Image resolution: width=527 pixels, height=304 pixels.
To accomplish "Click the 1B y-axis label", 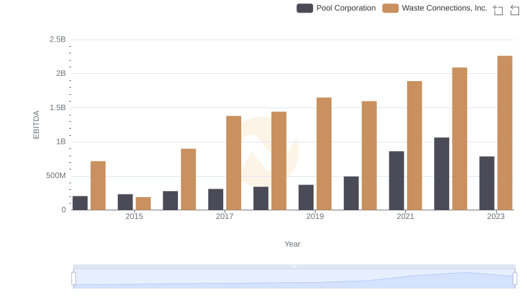I will click(61, 142).
